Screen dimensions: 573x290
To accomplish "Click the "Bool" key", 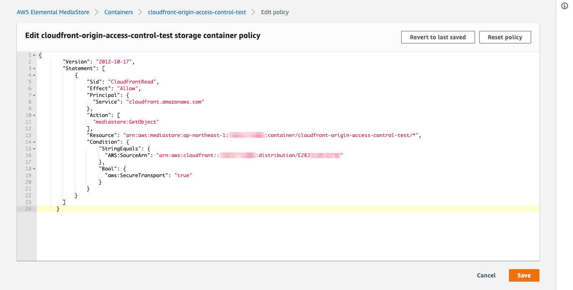I will [x=108, y=169].
